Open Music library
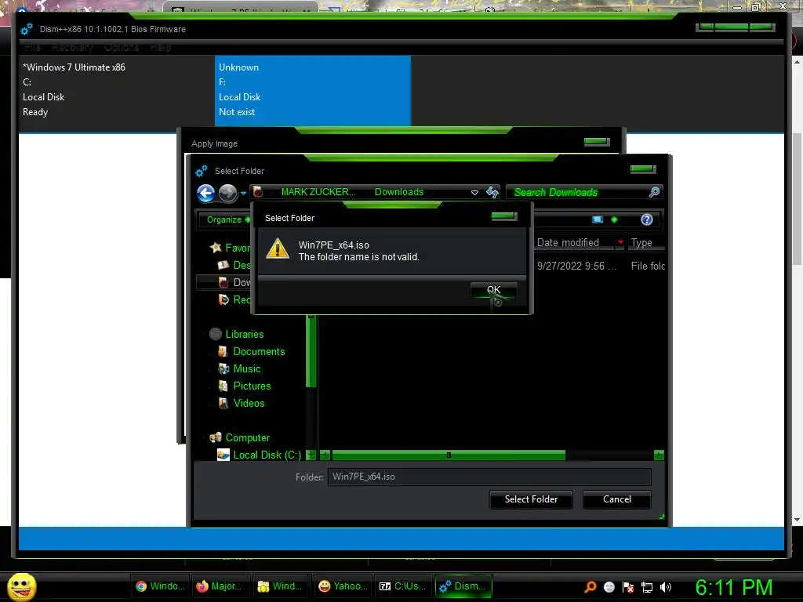Image resolution: width=803 pixels, height=602 pixels. coord(240,368)
